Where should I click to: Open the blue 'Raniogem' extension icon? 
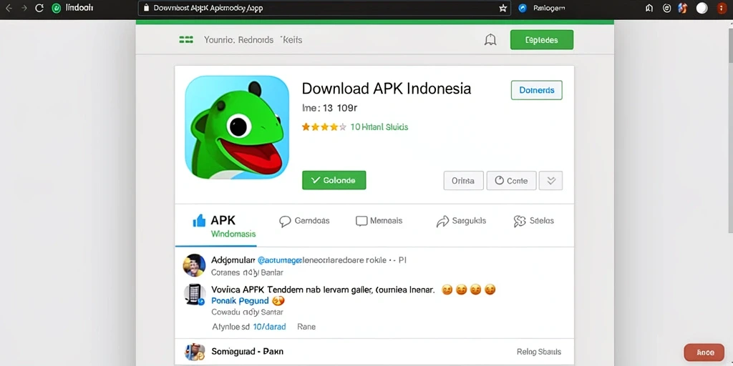[523, 8]
